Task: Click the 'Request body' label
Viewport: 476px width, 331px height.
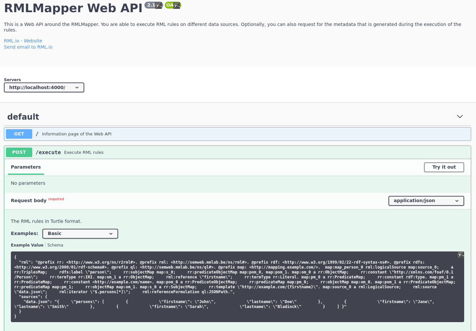Action: coord(29,201)
